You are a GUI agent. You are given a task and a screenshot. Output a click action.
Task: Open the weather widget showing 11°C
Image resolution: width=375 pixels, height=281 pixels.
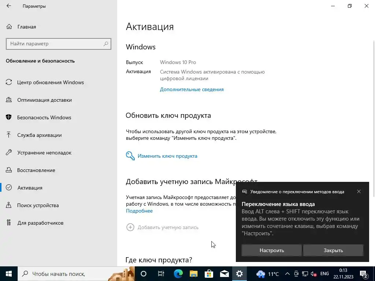pyautogui.click(x=267, y=274)
